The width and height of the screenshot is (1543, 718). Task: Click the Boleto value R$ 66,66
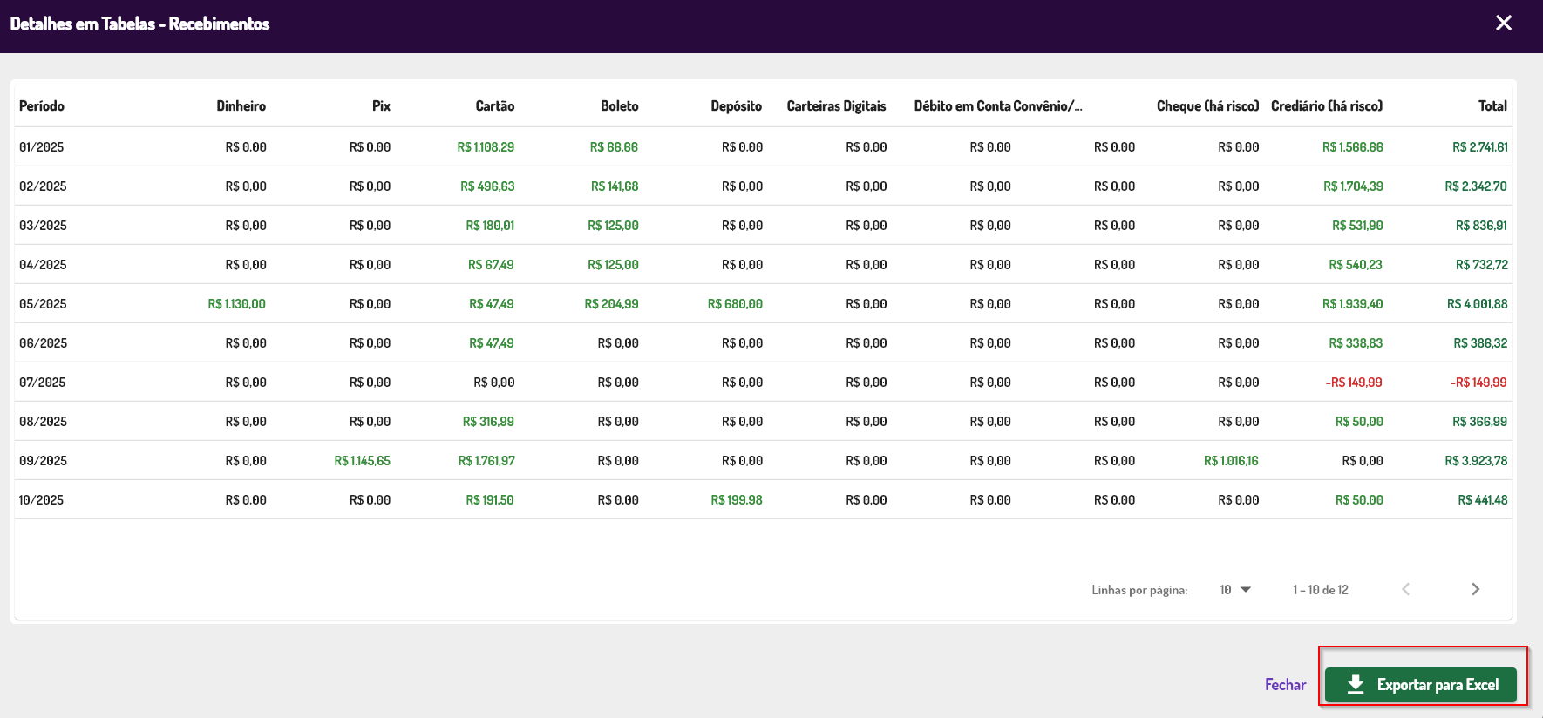click(x=614, y=147)
